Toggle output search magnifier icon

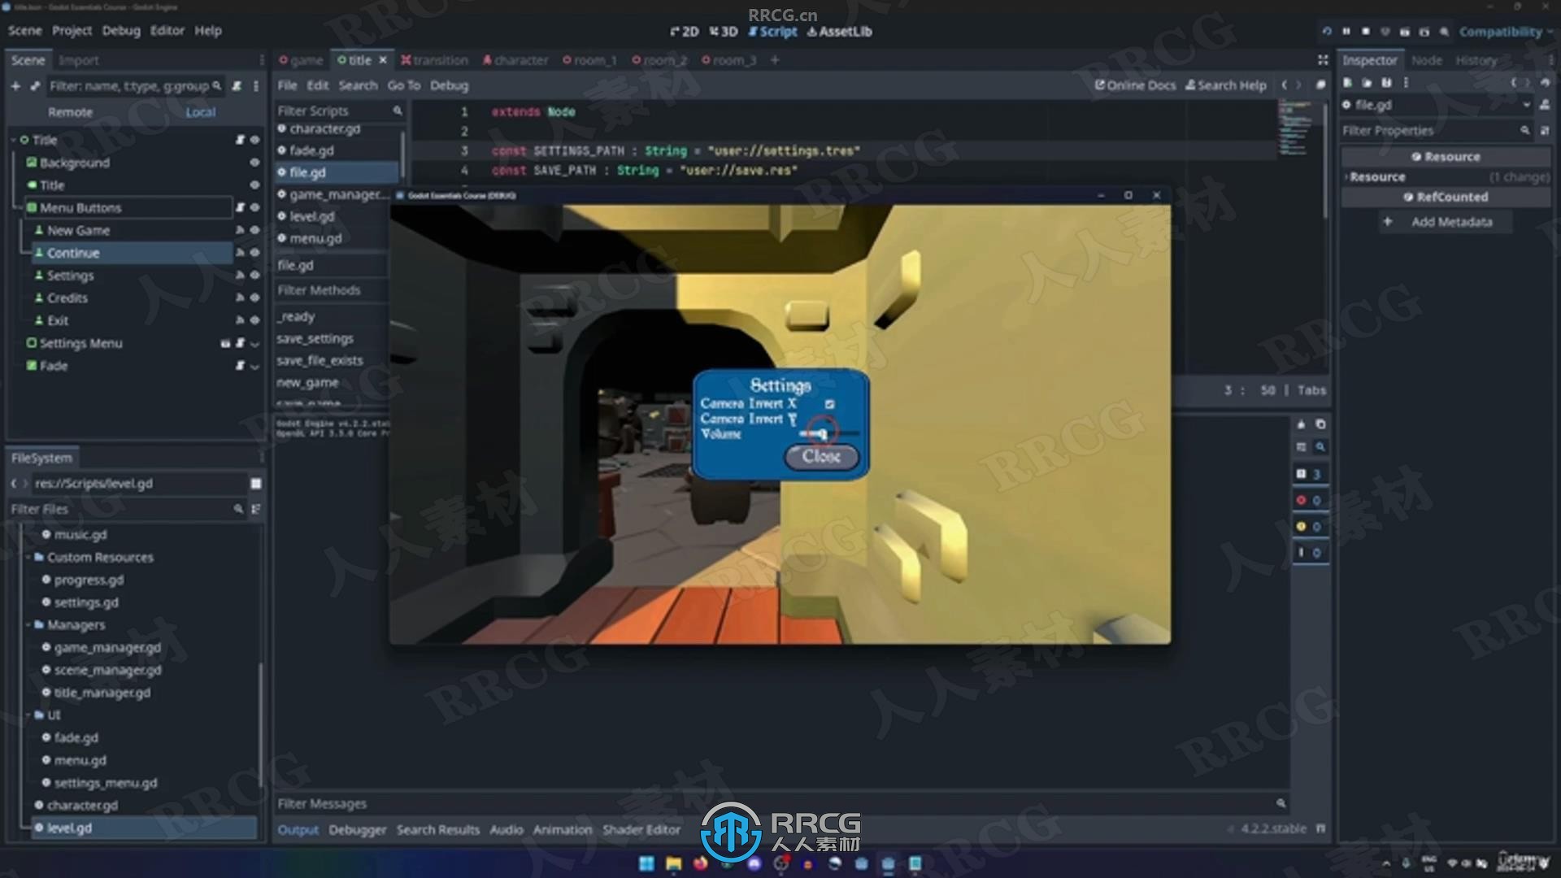(1320, 447)
